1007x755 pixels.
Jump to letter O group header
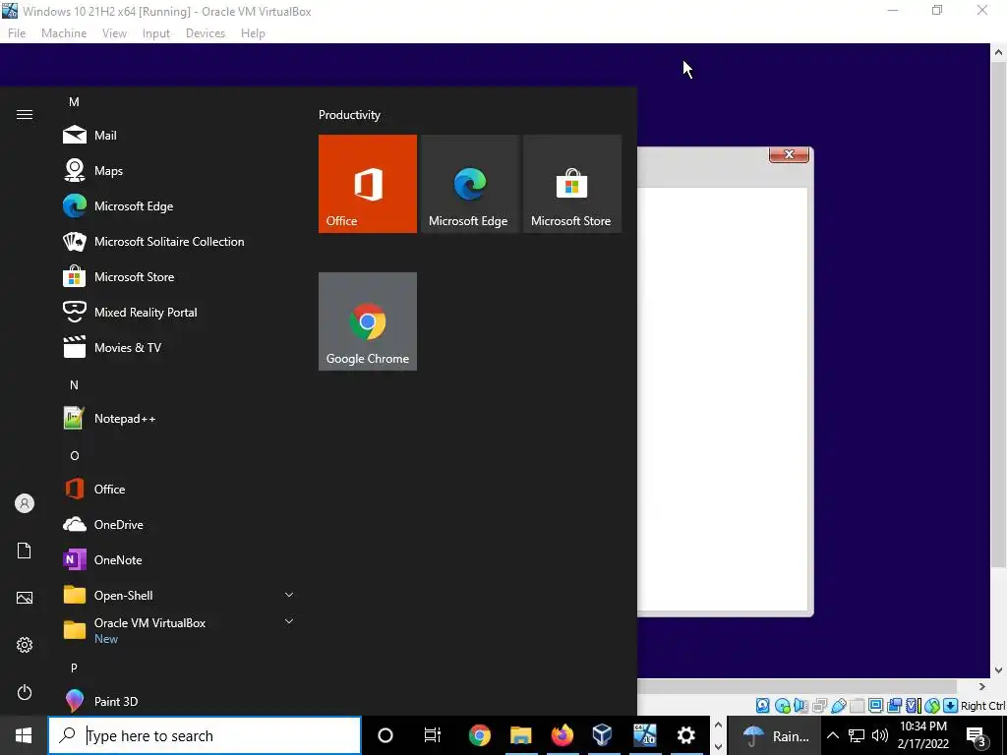click(74, 456)
